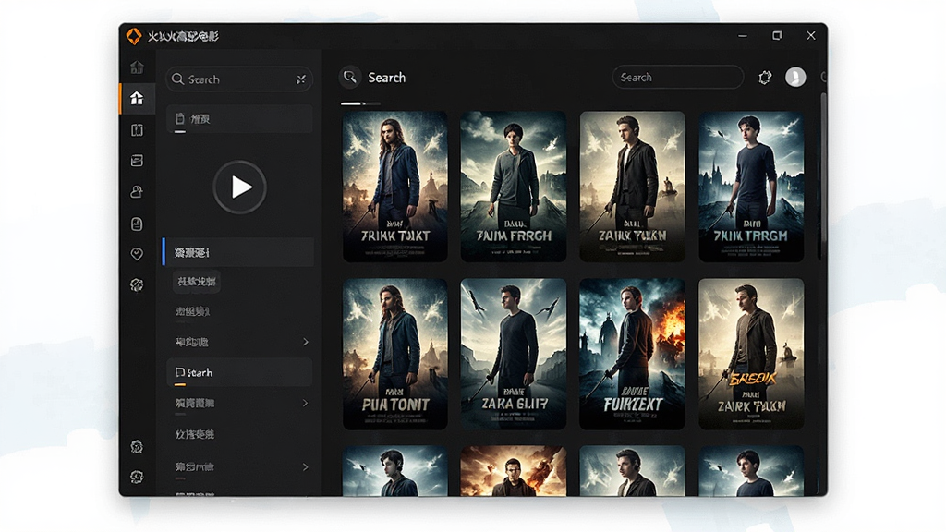Open the first-row 'ZAIRK TUKN' poster
This screenshot has height=532, width=946.
pos(632,187)
